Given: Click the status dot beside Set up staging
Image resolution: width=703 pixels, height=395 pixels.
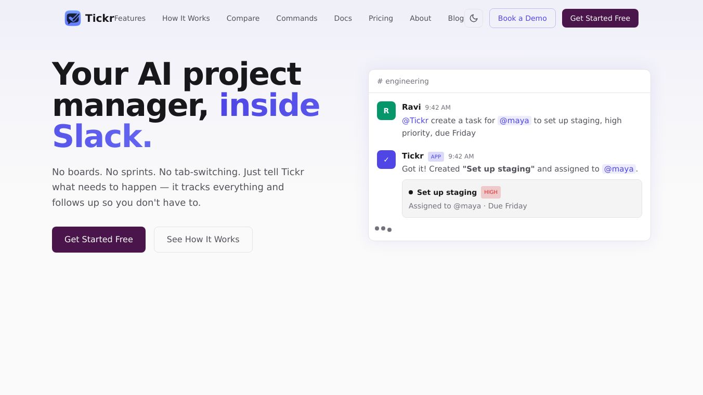Looking at the screenshot, I should pyautogui.click(x=411, y=192).
